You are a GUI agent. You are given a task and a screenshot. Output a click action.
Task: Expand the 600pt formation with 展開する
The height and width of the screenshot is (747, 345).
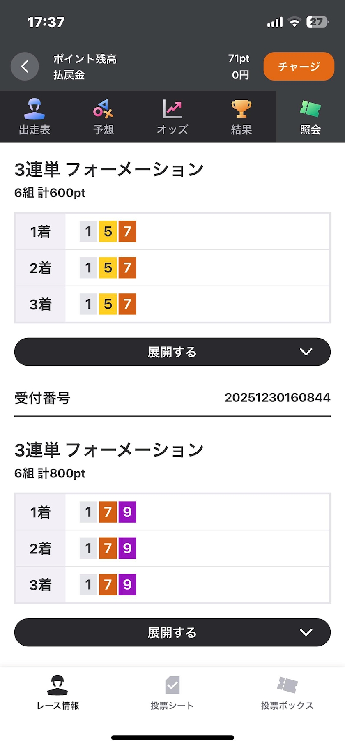point(172,352)
